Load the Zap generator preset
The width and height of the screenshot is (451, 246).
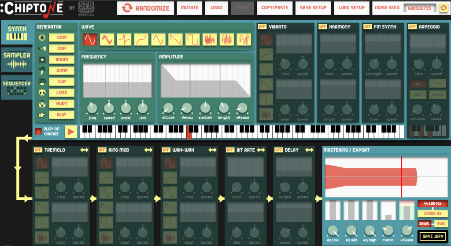(x=62, y=48)
